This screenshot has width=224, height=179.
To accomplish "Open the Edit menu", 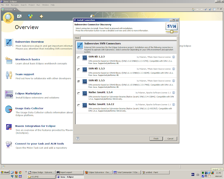I will [x=7, y=5].
